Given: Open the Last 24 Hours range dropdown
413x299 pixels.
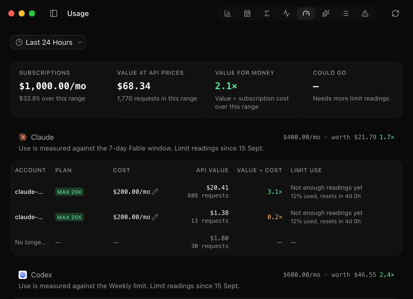Looking at the screenshot, I should [x=48, y=42].
